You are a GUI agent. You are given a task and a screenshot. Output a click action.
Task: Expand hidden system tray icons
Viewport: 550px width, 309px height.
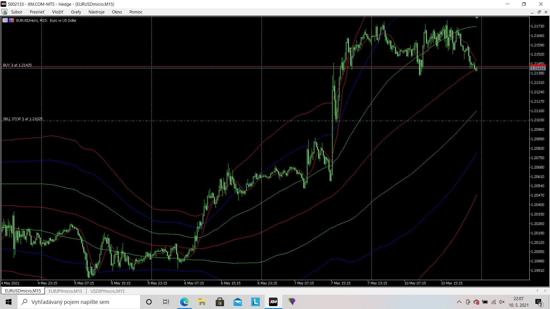[x=459, y=302]
